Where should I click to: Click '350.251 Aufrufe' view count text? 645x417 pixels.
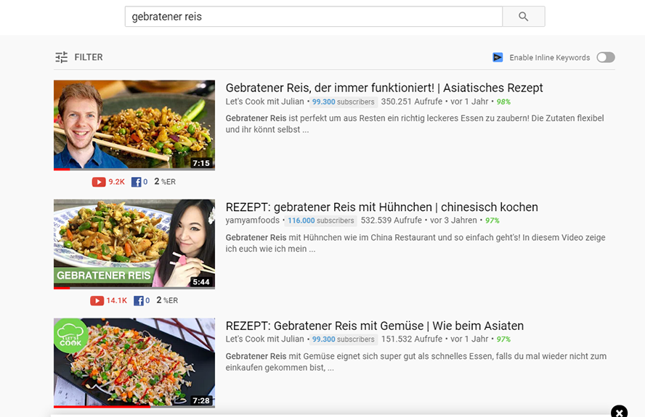coord(411,102)
